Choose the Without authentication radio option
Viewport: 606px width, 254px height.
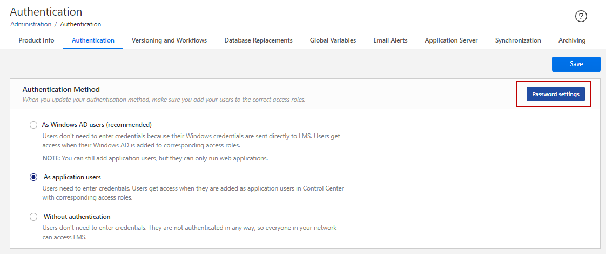point(33,217)
